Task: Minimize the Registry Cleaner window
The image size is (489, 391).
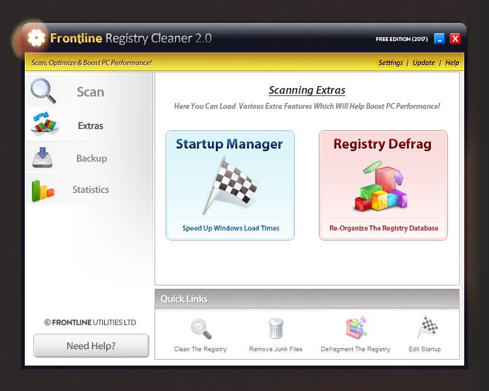Action: [439, 38]
